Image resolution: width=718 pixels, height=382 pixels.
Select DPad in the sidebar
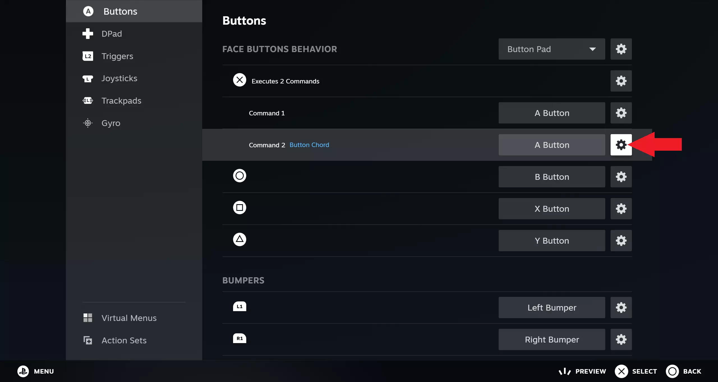click(112, 34)
